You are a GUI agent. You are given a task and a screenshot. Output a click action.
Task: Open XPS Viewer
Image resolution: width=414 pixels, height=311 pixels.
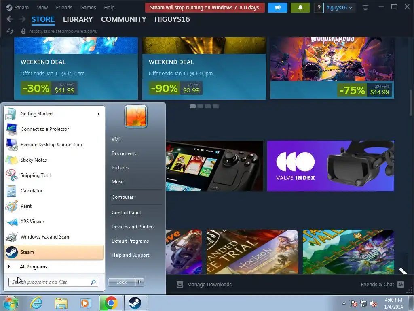(54, 222)
